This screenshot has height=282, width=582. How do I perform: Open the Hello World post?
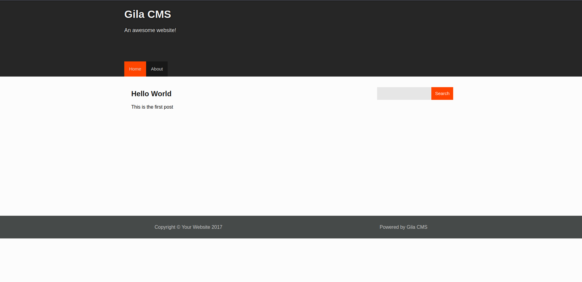[x=151, y=94]
